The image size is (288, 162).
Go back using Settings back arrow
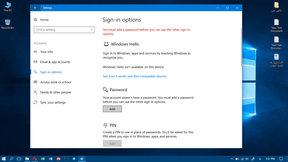pyautogui.click(x=35, y=8)
